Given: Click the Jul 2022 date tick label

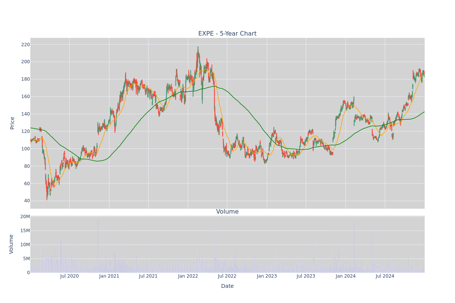Looking at the screenshot, I should coord(227,276).
